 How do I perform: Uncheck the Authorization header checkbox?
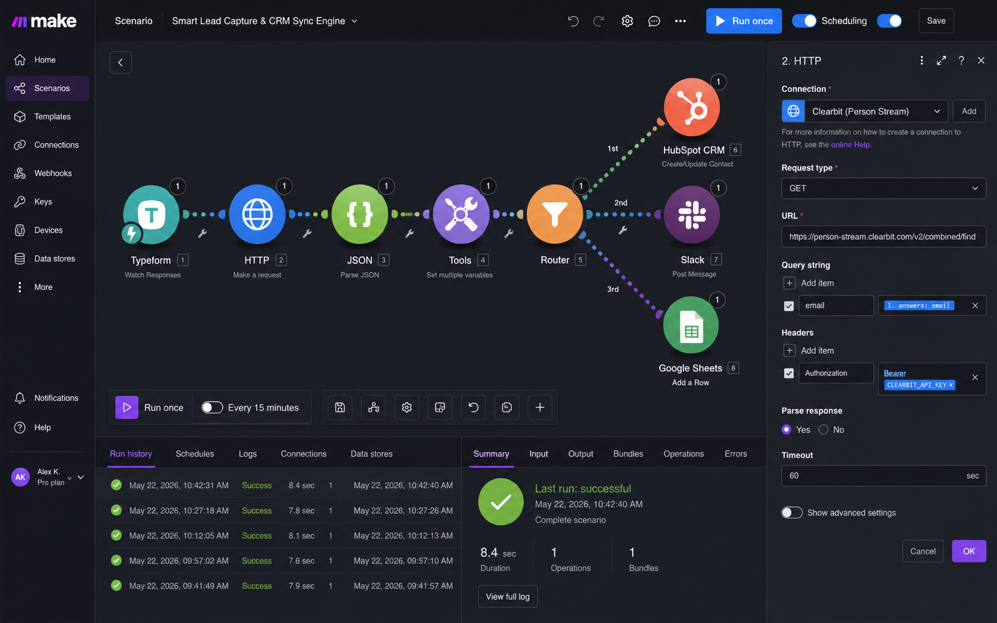789,373
